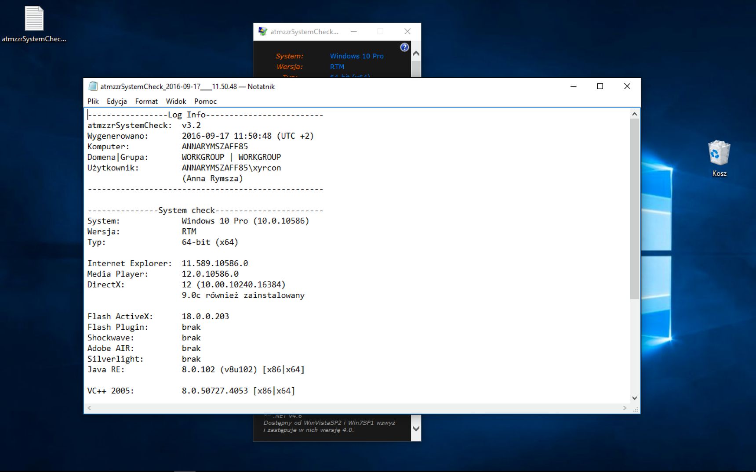Open the Widok menu
Screen dimensions: 756x472
pyautogui.click(x=176, y=101)
